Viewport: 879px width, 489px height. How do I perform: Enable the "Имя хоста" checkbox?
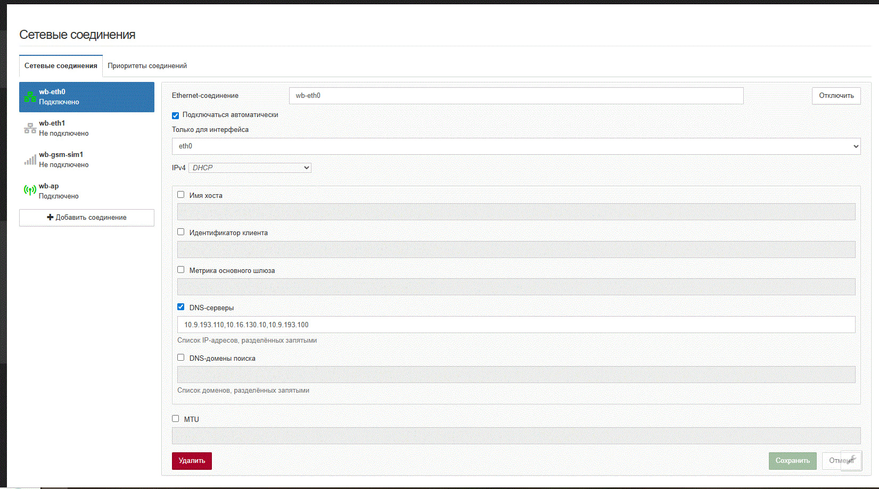click(181, 195)
